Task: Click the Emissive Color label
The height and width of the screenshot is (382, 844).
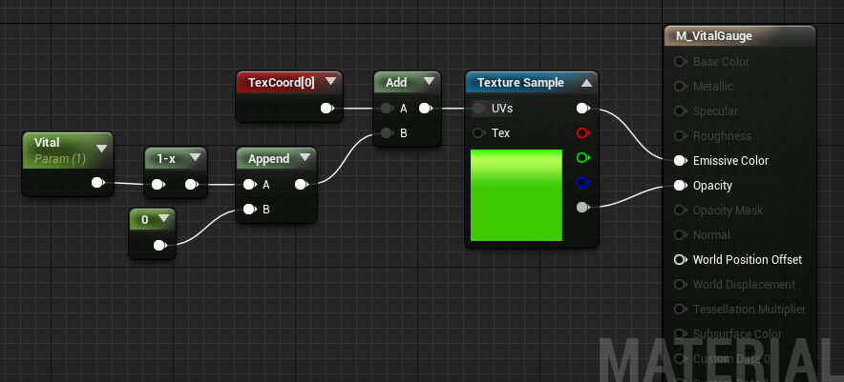Action: coord(731,161)
